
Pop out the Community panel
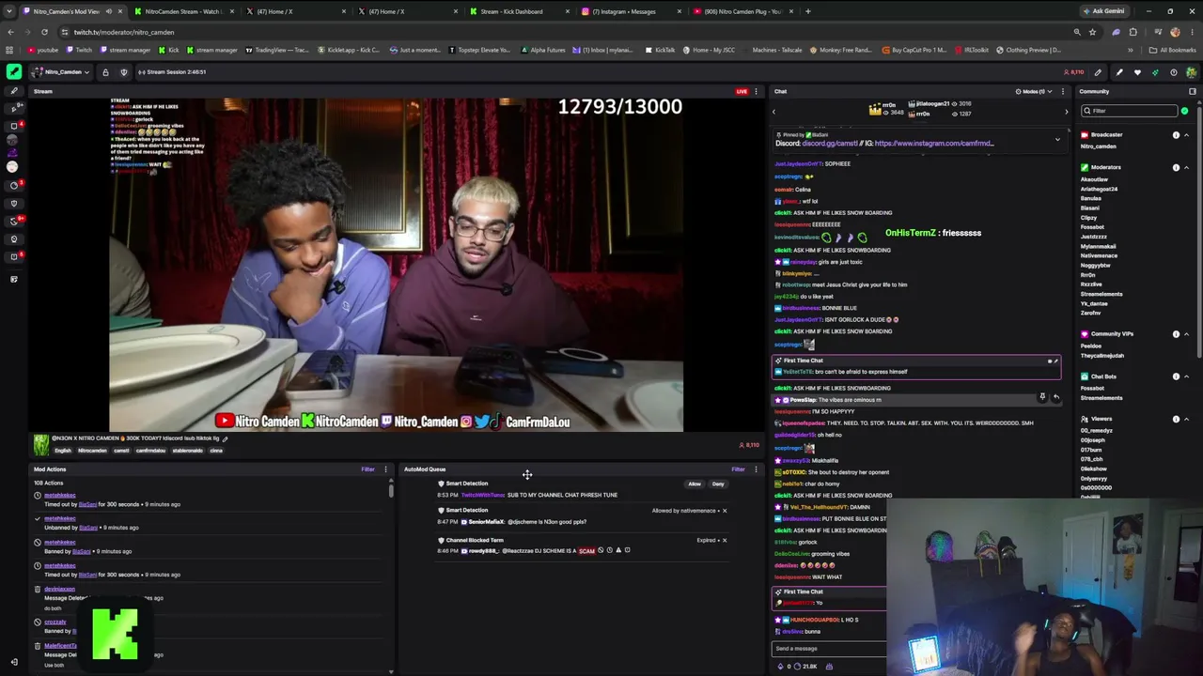(x=1193, y=91)
